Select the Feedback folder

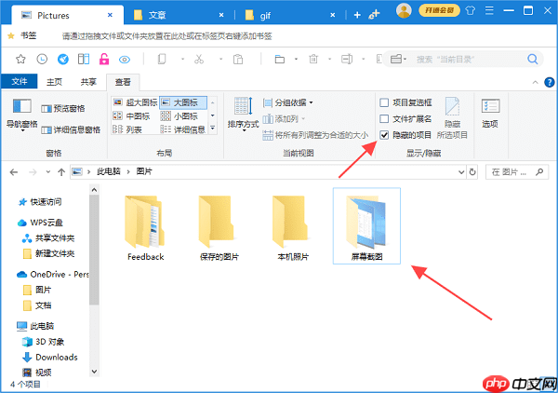coord(145,227)
